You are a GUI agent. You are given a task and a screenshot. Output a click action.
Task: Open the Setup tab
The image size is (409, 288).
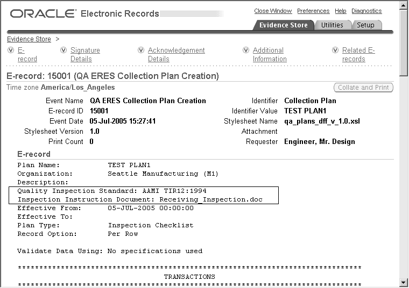click(365, 25)
